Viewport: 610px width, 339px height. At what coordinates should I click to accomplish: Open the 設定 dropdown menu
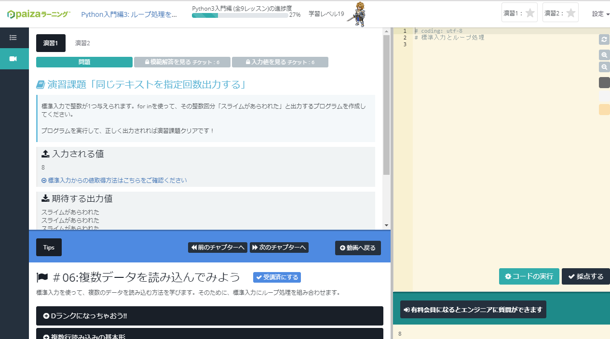(600, 14)
